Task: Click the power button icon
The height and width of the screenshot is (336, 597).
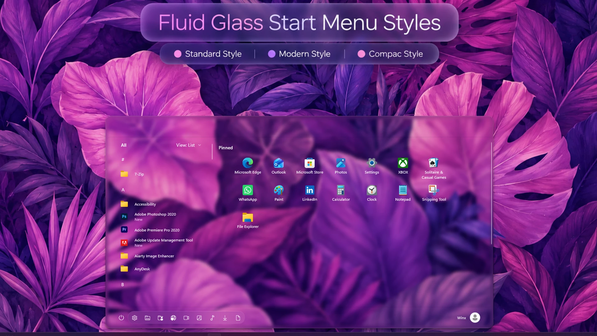Action: tap(121, 318)
